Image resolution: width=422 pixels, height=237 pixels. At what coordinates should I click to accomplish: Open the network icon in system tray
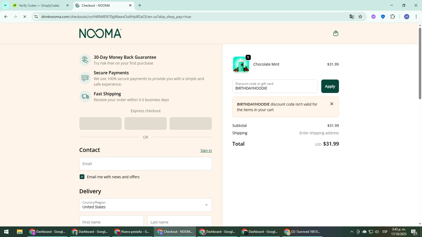coord(371,232)
